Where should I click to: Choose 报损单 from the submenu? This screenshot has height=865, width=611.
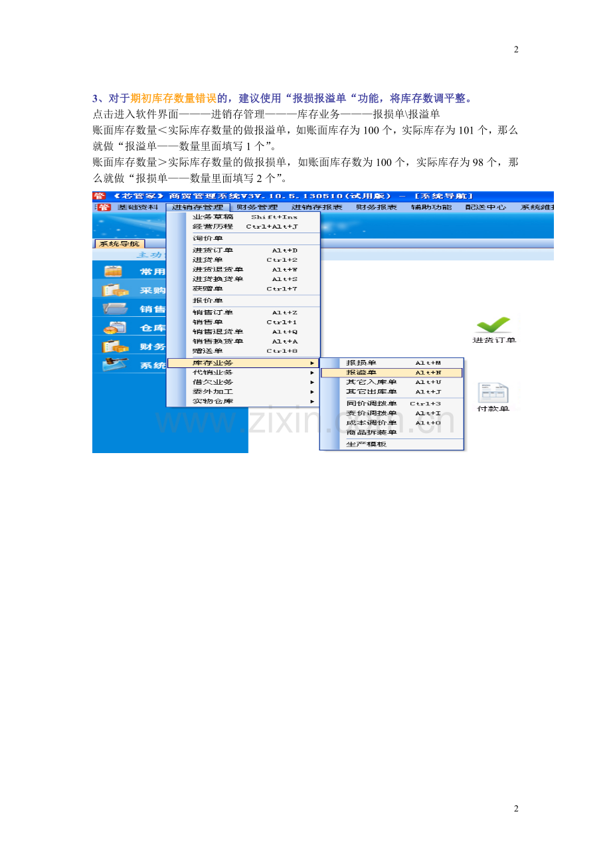click(x=391, y=363)
